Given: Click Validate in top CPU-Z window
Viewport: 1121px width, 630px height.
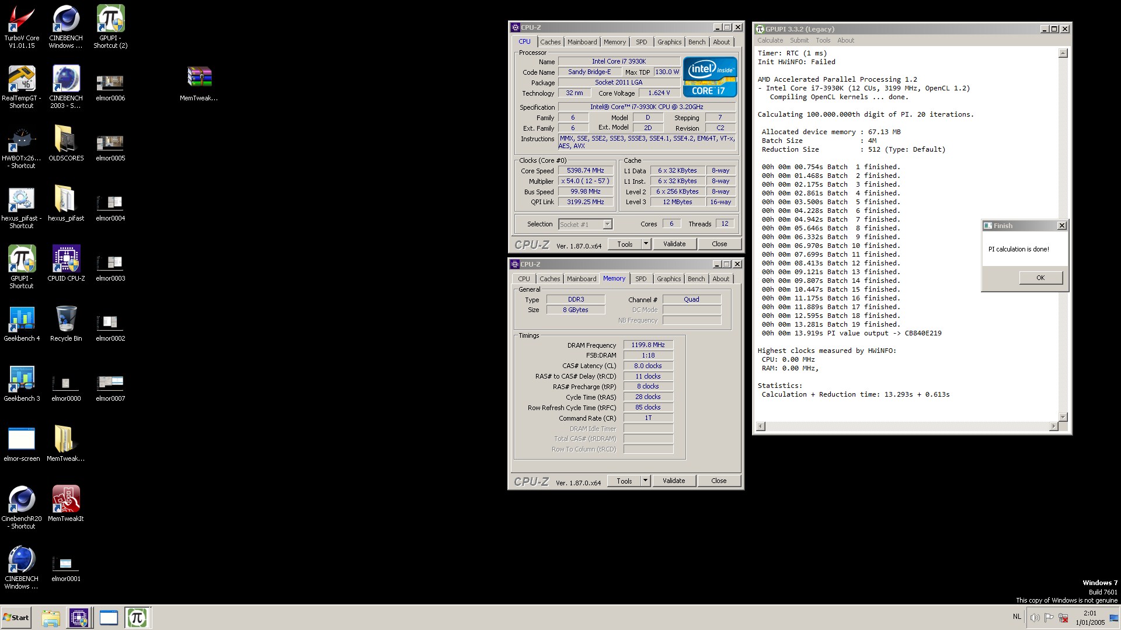Looking at the screenshot, I should point(674,244).
